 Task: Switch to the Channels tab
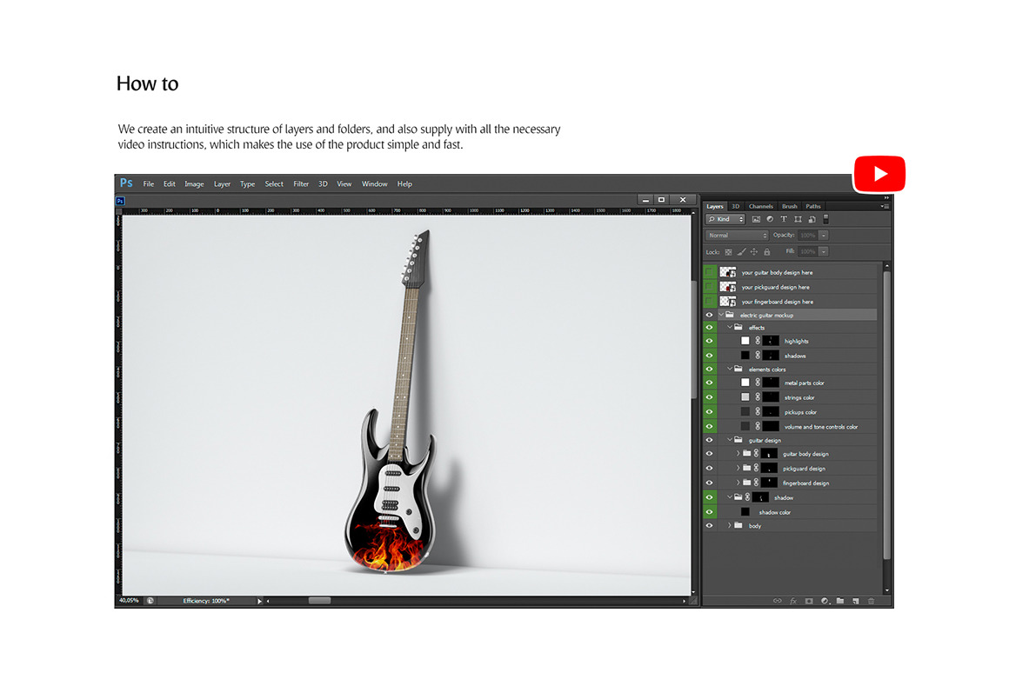760,206
